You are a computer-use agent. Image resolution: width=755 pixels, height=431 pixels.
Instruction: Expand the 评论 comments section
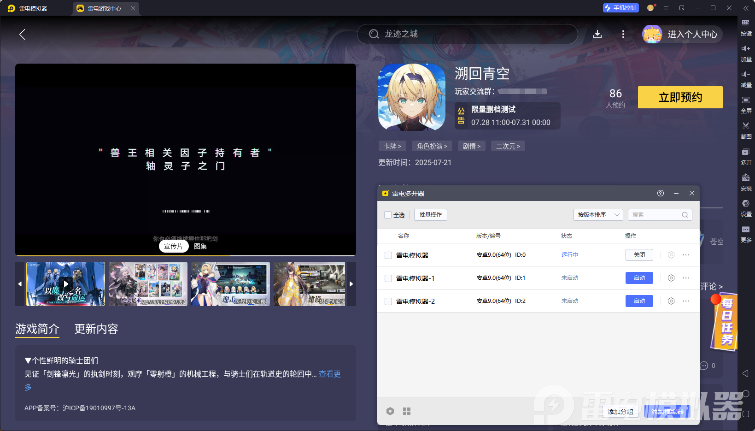coord(712,287)
